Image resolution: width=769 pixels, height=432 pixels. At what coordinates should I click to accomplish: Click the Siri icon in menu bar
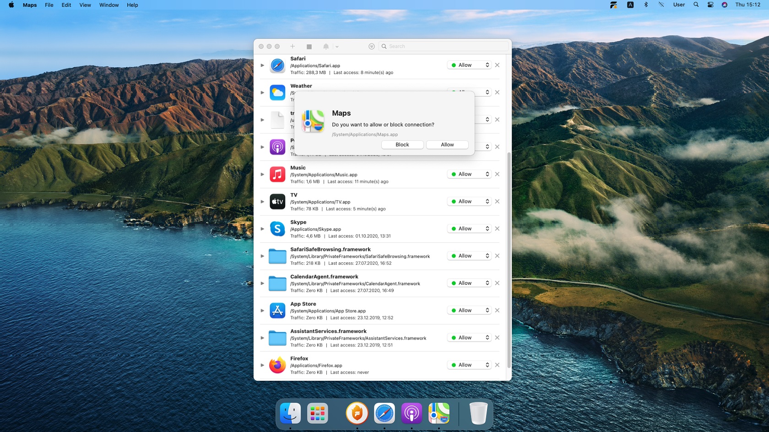(x=725, y=5)
